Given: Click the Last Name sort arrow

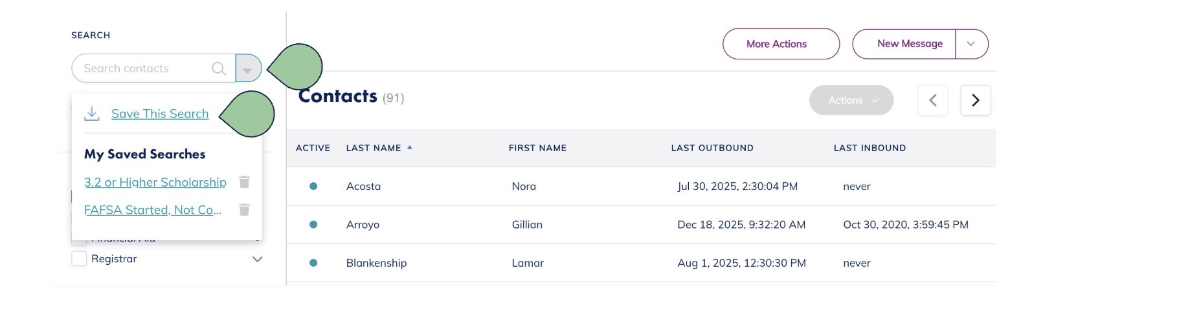Looking at the screenshot, I should click(x=410, y=148).
